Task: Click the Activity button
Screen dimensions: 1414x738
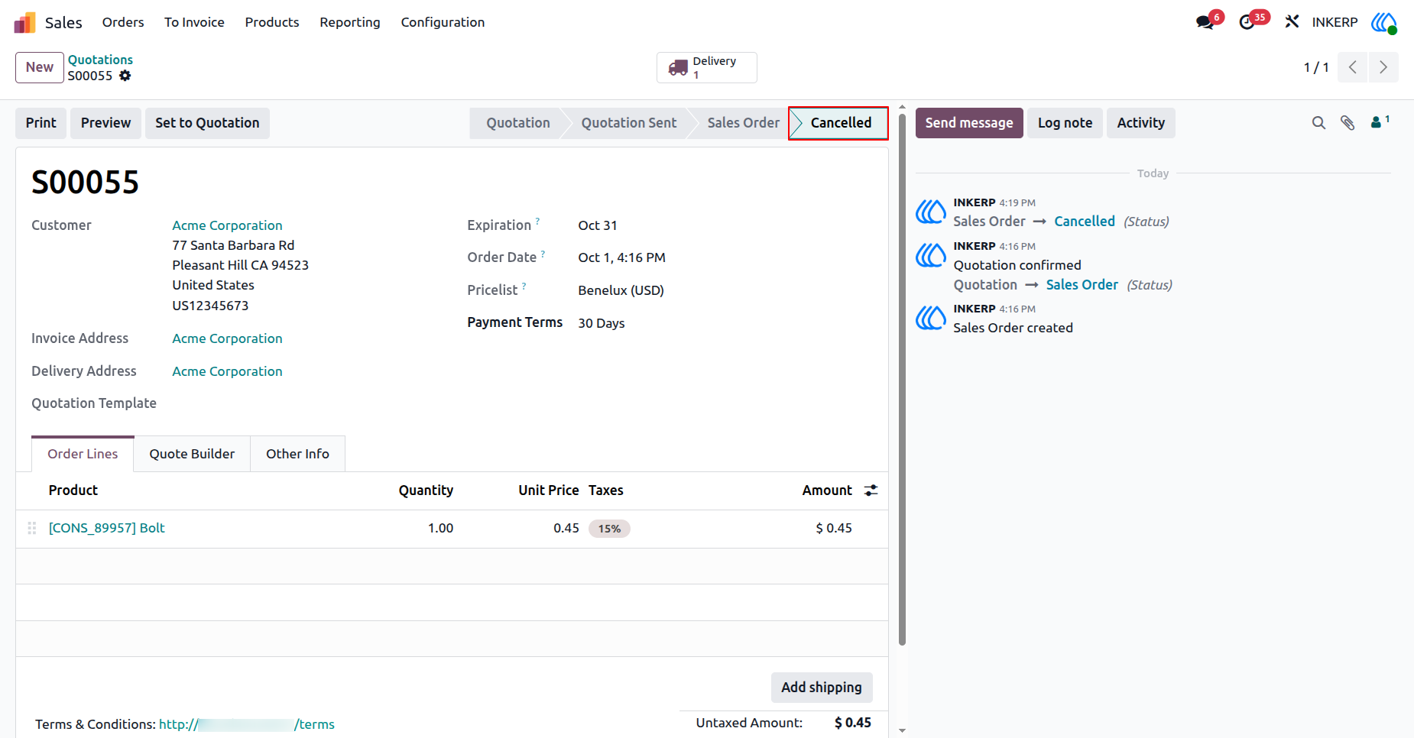Action: coord(1141,123)
